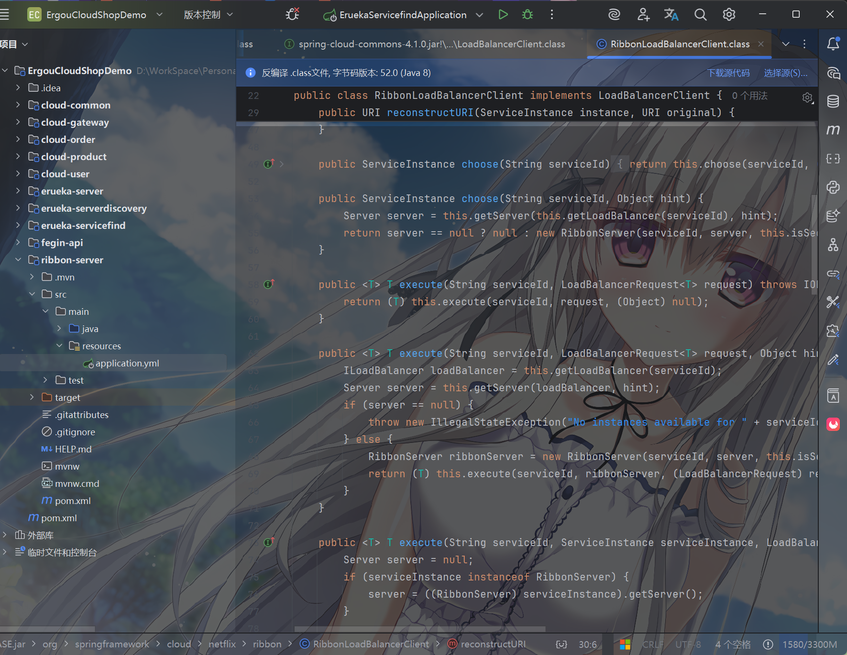Collapse the resources folder

coord(59,346)
